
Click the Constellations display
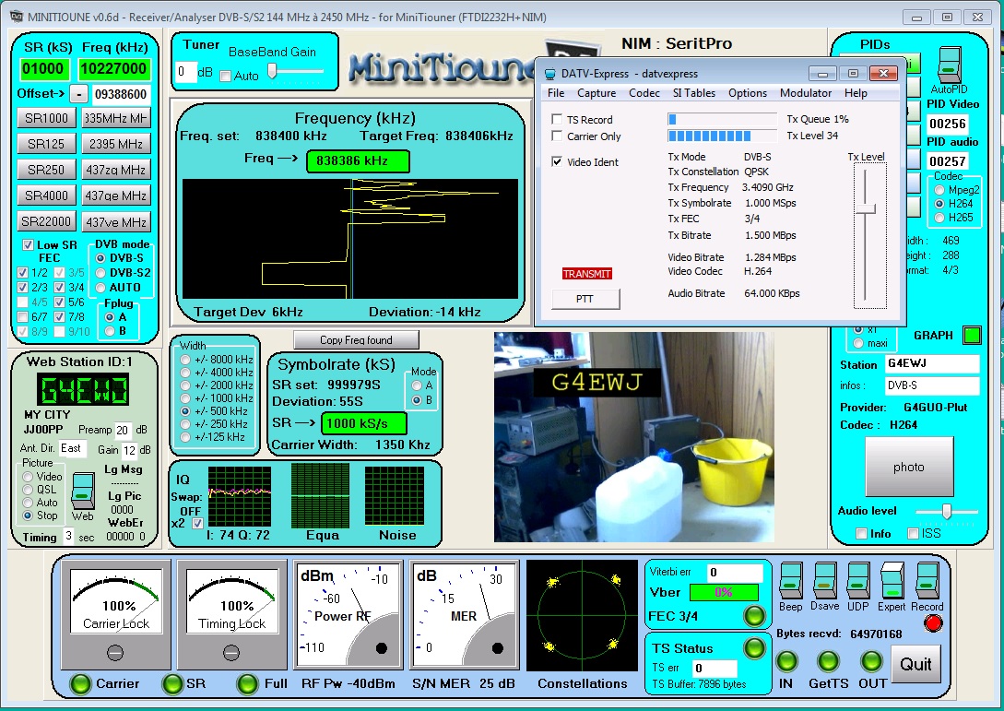[x=582, y=616]
